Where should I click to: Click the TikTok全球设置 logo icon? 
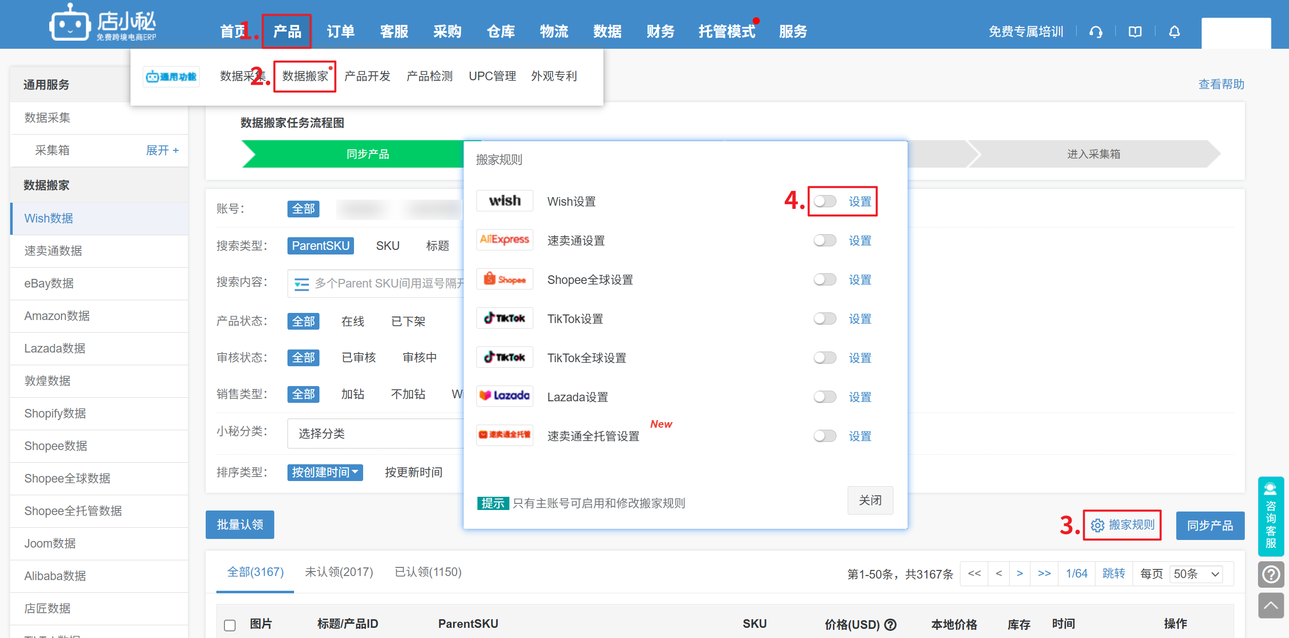point(504,358)
